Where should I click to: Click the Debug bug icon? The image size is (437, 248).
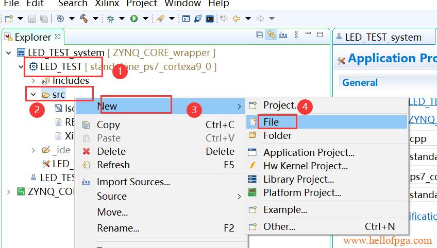click(111, 19)
